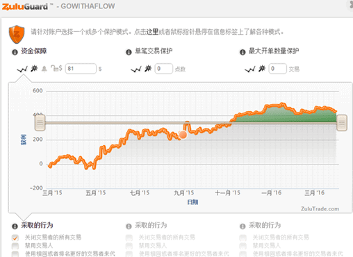Click the 九月 '15 date label

coord(184,193)
